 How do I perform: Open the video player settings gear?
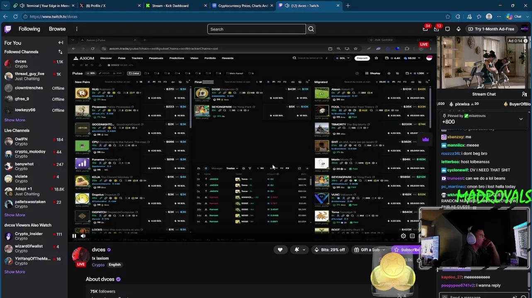(403, 236)
